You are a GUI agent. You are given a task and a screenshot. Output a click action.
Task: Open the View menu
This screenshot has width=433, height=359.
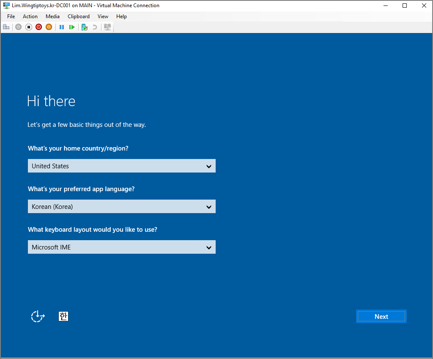[103, 16]
